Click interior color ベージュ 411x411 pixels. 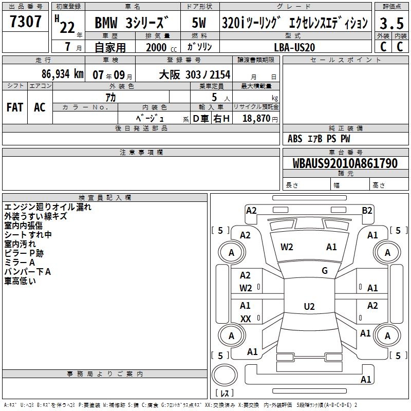point(150,119)
